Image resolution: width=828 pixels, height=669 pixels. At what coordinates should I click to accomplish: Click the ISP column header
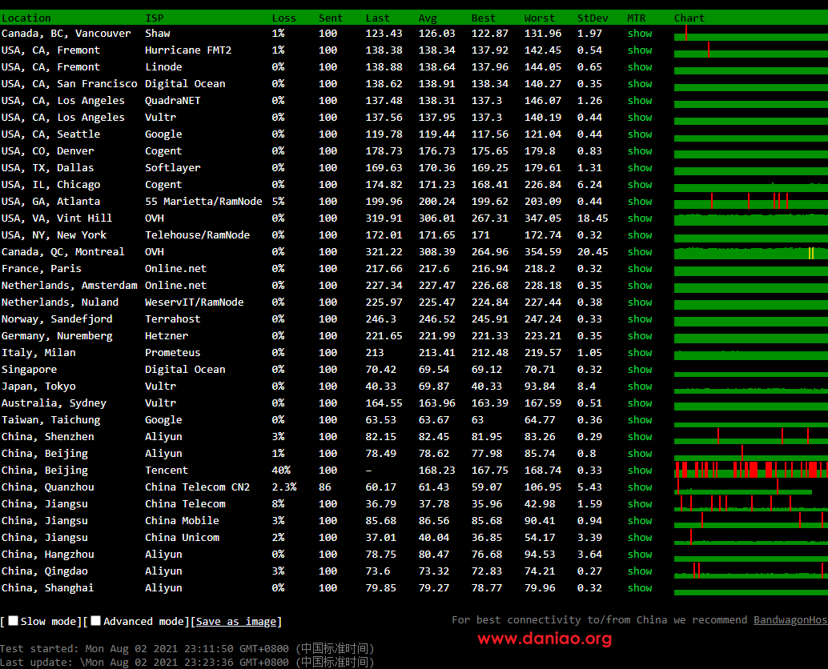click(x=155, y=18)
